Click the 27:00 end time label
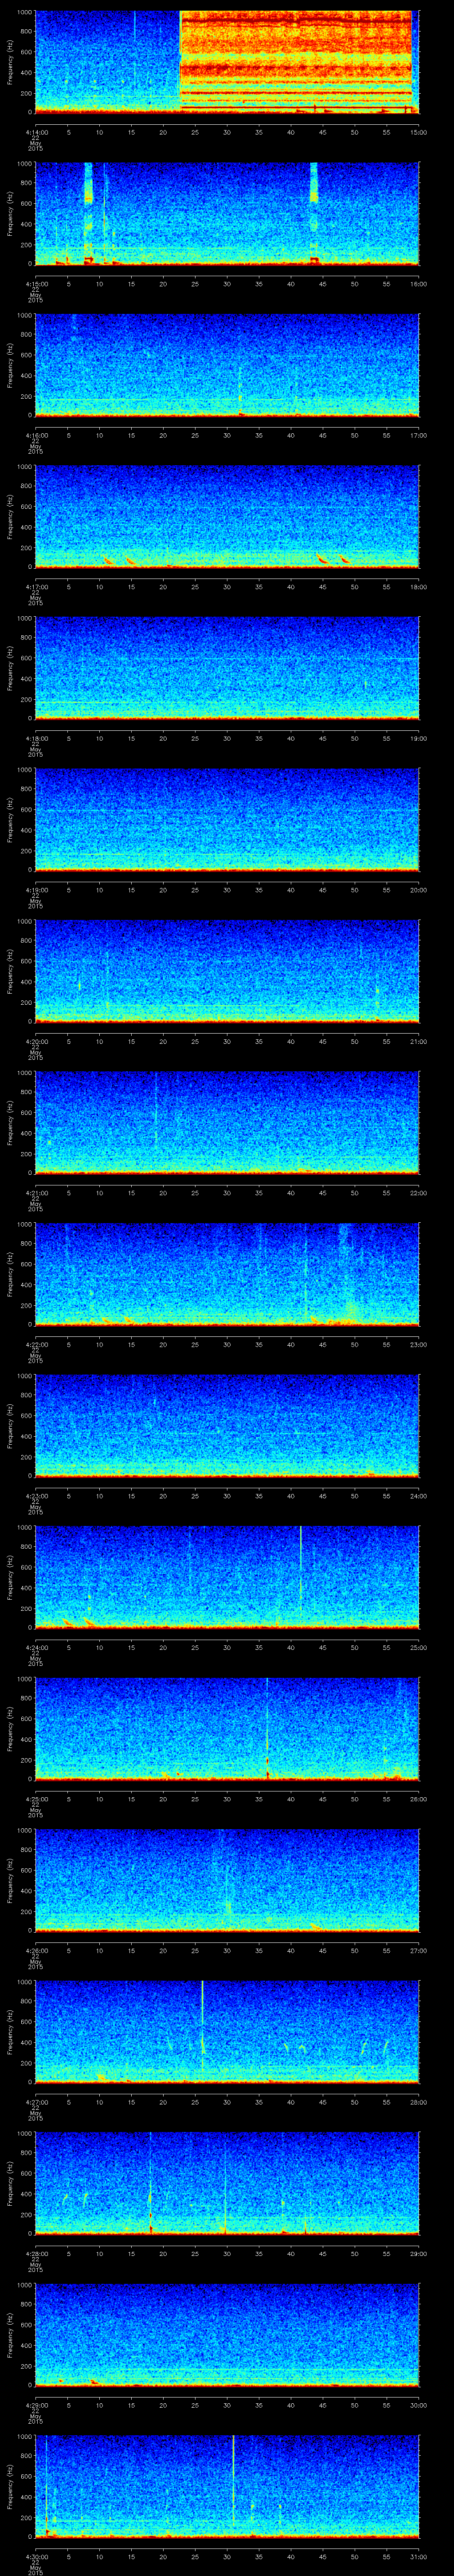The width and height of the screenshot is (454, 2576). point(418,1950)
